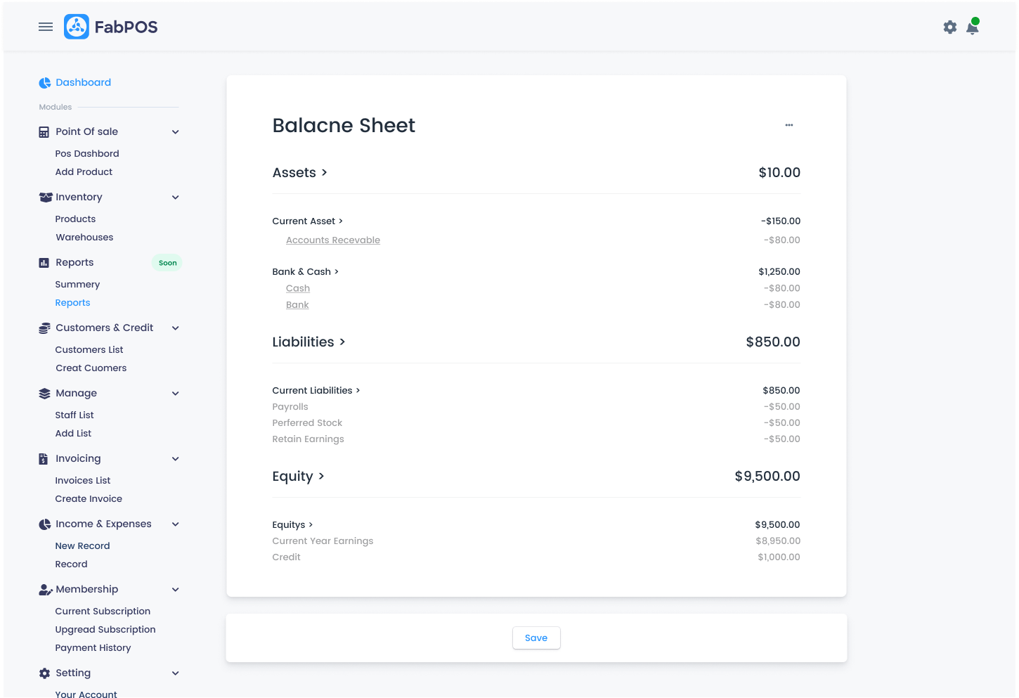This screenshot has width=1019, height=698.
Task: Go to Warehouses in sidebar
Action: click(84, 238)
